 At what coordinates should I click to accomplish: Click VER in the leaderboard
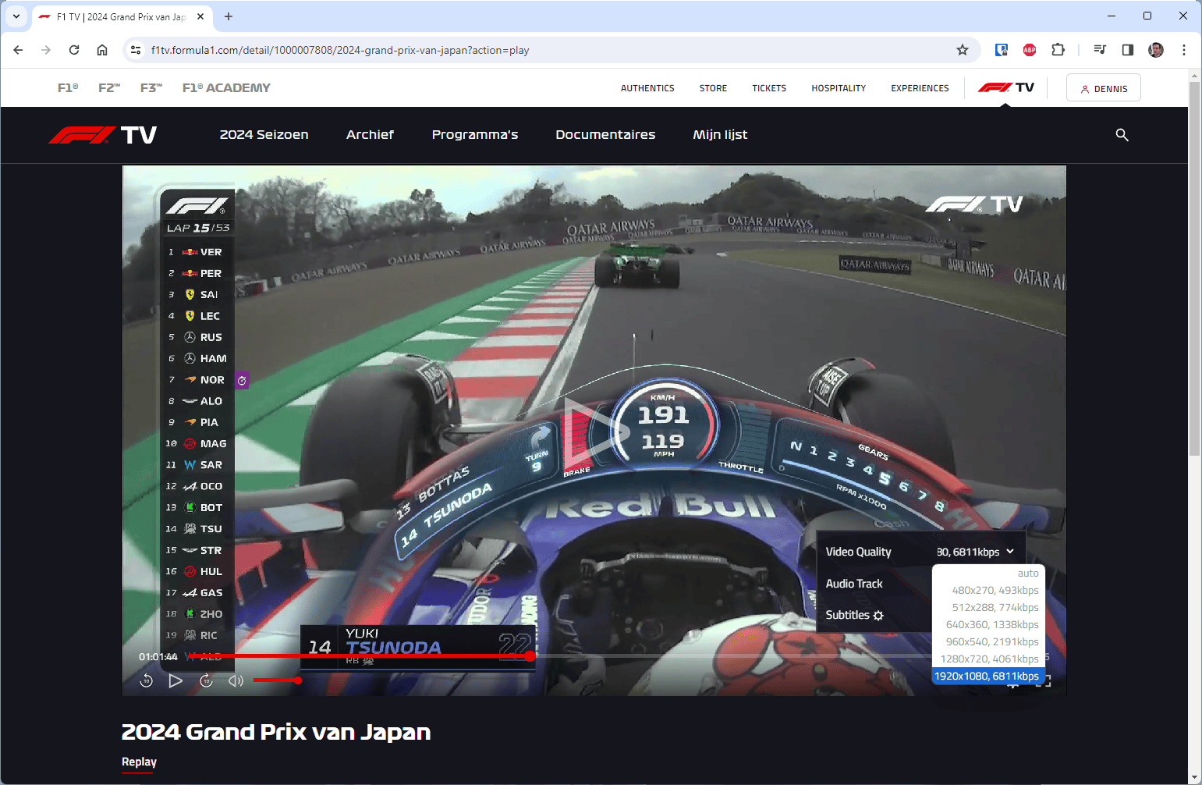point(211,252)
